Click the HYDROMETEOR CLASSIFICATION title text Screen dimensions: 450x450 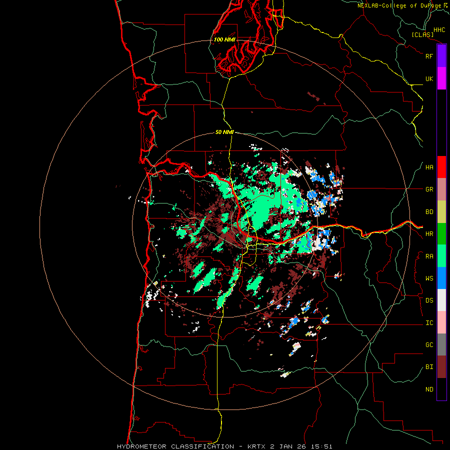[x=175, y=446]
